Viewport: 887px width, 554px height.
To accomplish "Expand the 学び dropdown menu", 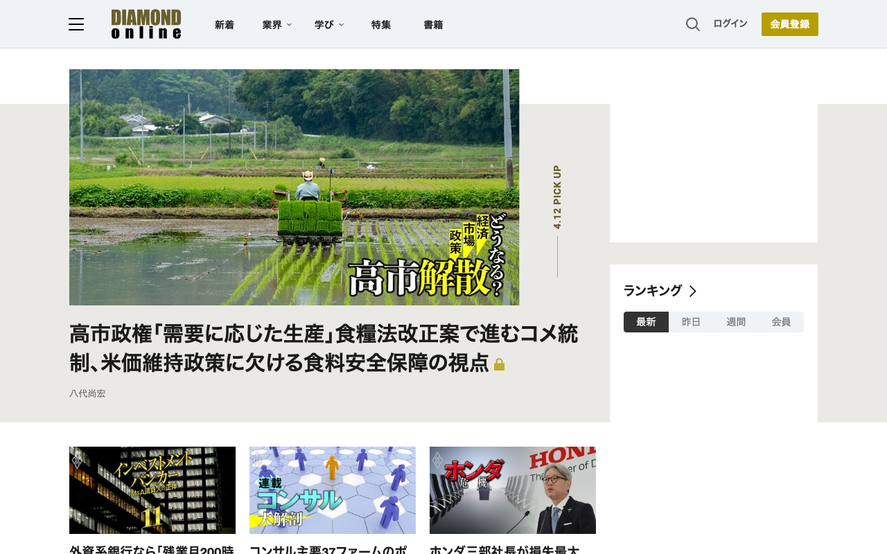I will click(x=328, y=25).
